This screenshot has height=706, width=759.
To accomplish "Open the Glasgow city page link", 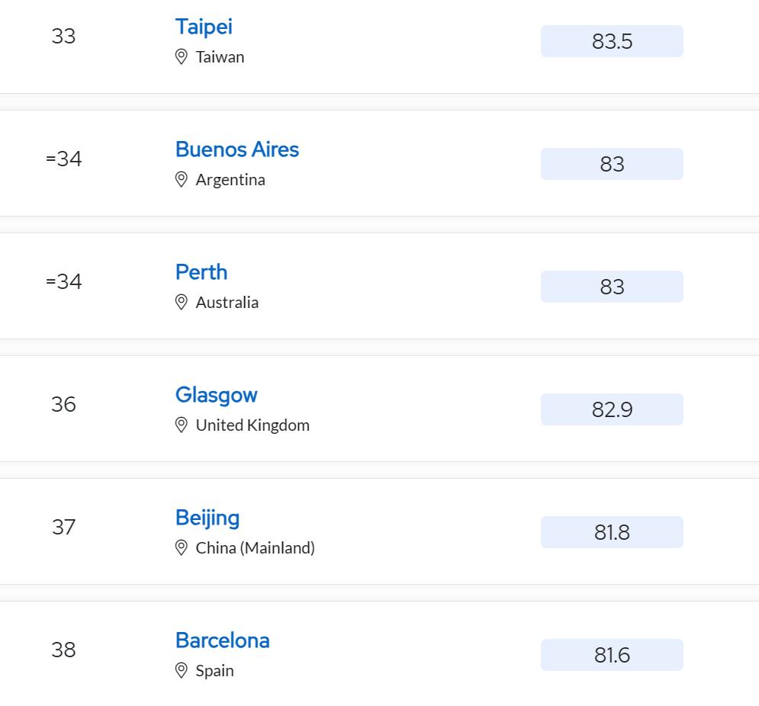I will [217, 395].
